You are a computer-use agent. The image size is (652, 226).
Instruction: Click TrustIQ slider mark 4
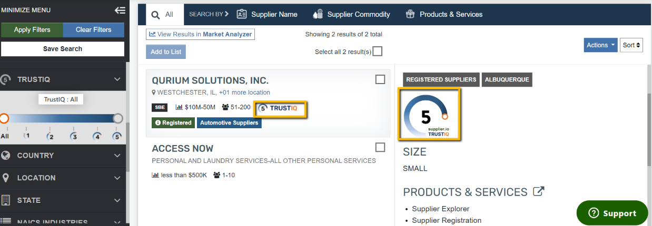coord(96,136)
